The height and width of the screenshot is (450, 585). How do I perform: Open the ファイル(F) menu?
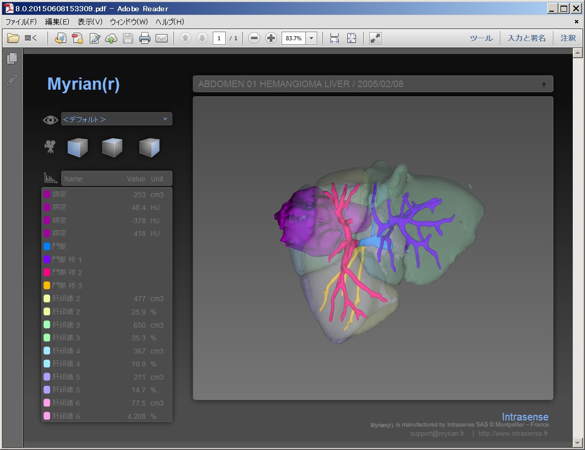click(21, 22)
